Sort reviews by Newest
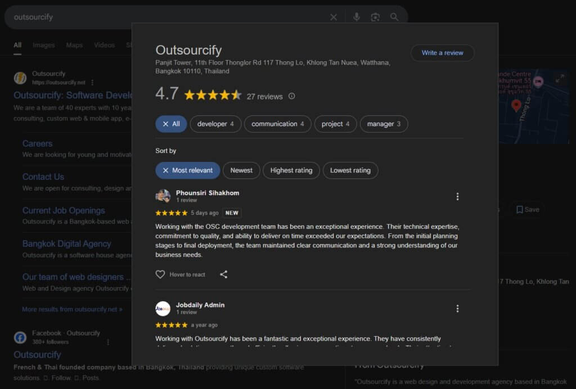This screenshot has height=389, width=576. click(241, 170)
